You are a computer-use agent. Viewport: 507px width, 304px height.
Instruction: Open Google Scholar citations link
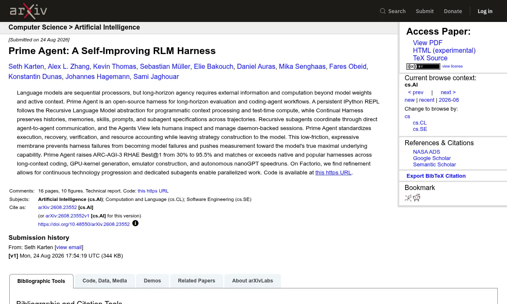[x=432, y=158]
